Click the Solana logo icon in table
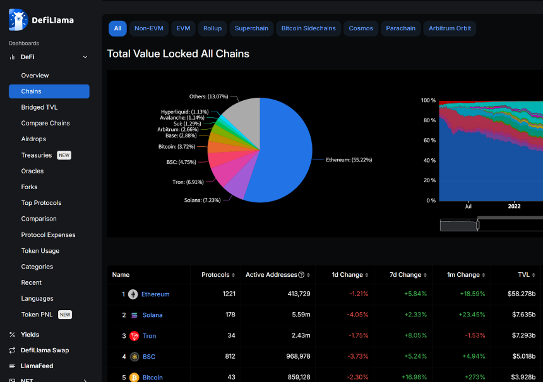 click(x=134, y=315)
